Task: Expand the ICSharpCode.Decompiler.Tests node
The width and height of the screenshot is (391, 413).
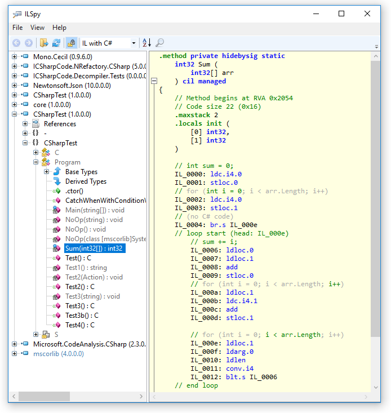Action: (15, 76)
